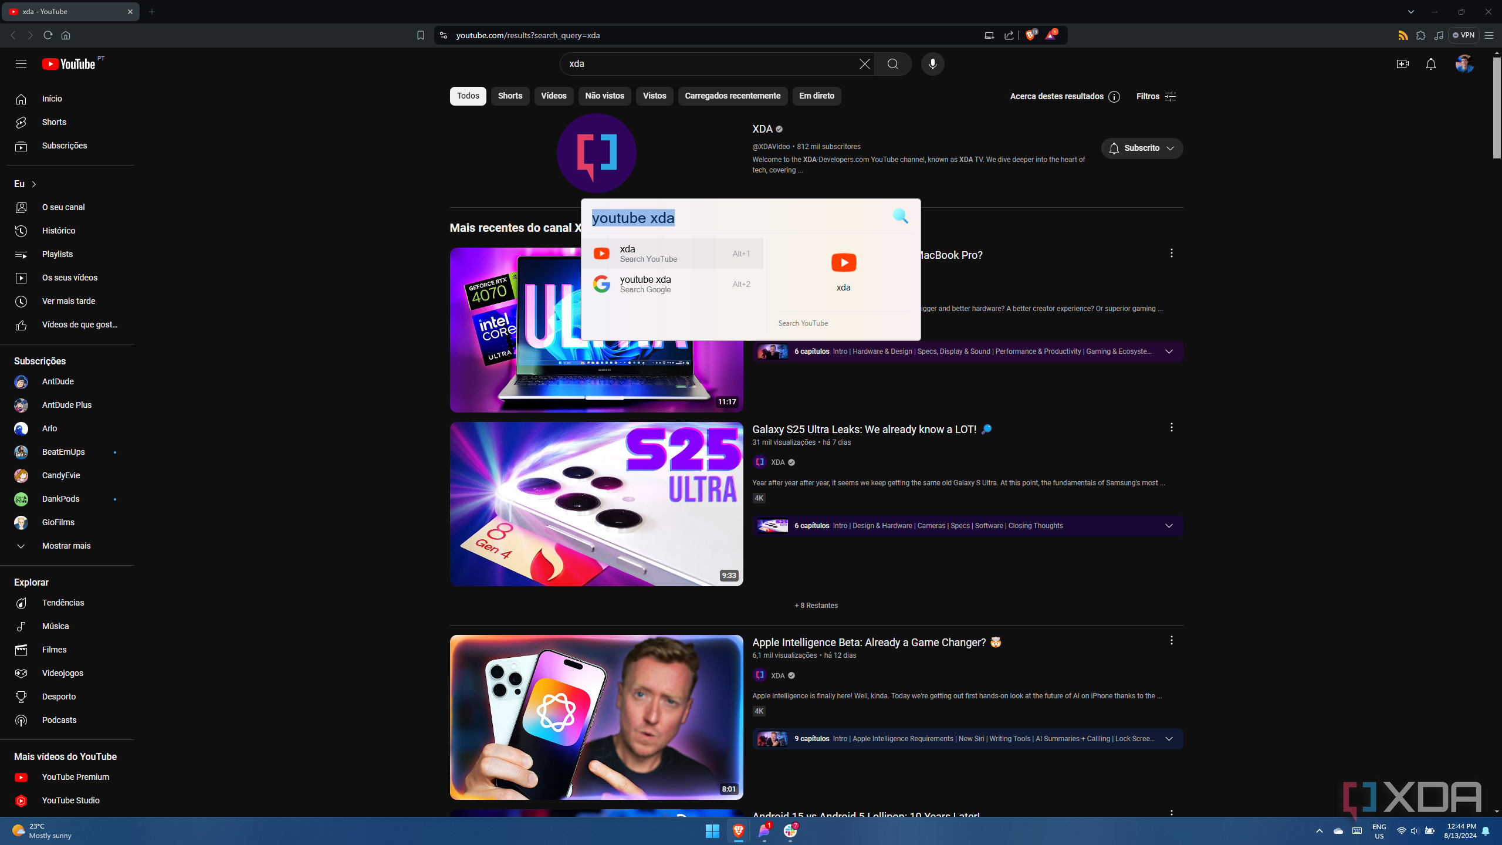Open YouTube notifications bell
The image size is (1502, 845).
(1430, 64)
